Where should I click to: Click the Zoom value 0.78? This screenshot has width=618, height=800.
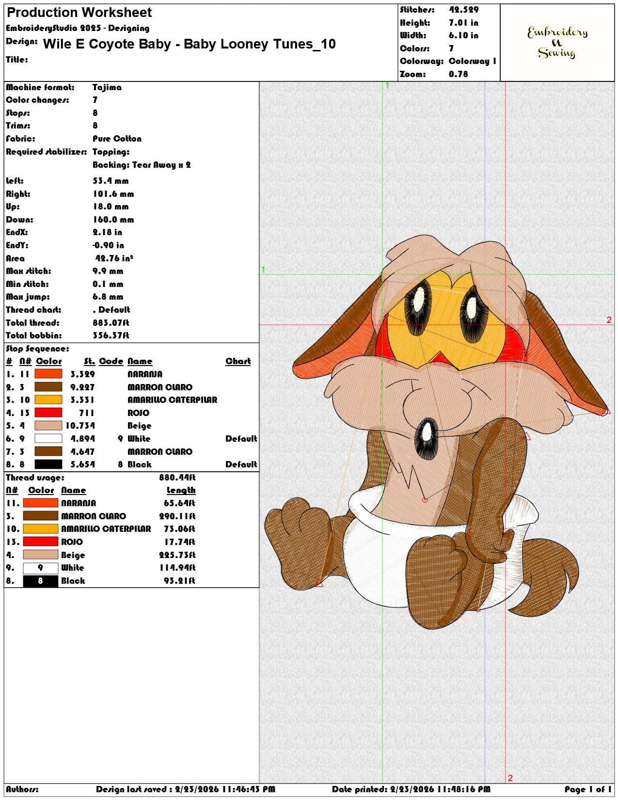(458, 74)
